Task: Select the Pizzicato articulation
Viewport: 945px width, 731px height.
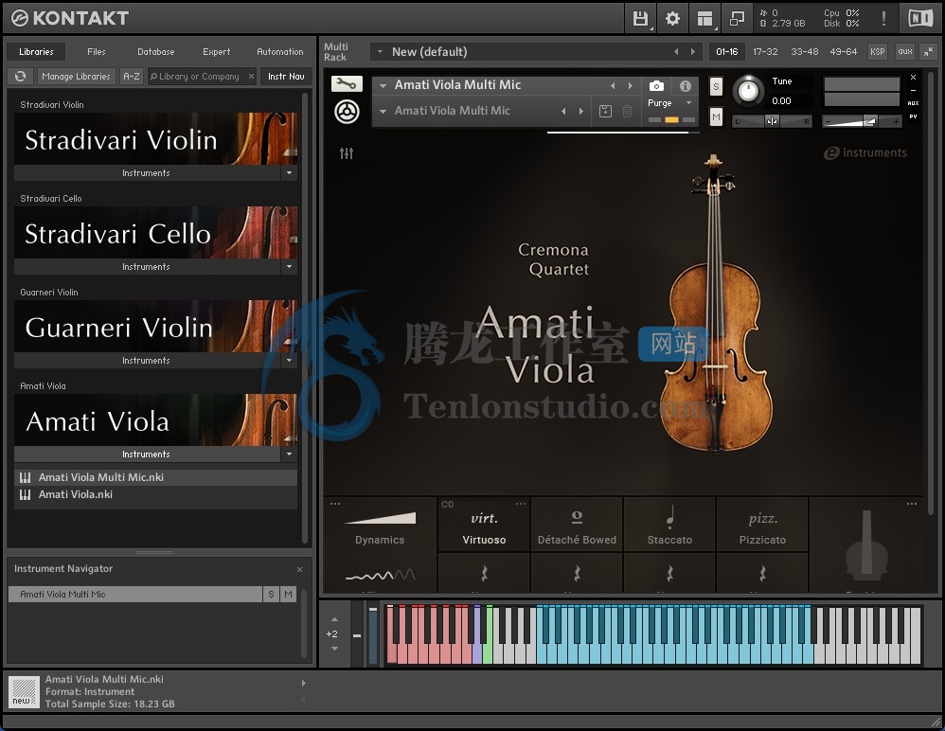Action: point(762,525)
